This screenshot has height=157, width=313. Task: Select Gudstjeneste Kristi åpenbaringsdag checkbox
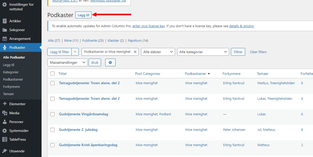click(52, 145)
